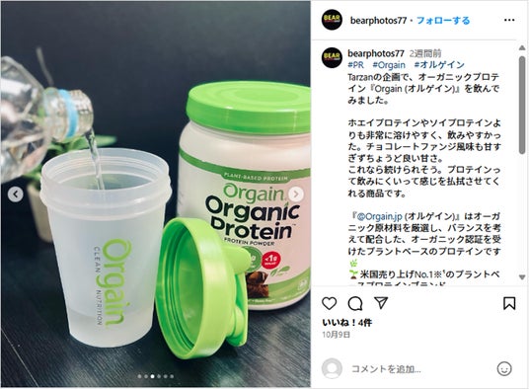Open comments via speech bubble icon
The image size is (529, 389).
click(355, 304)
